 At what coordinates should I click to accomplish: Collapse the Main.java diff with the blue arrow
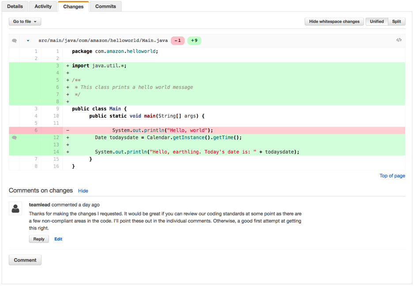click(28, 41)
